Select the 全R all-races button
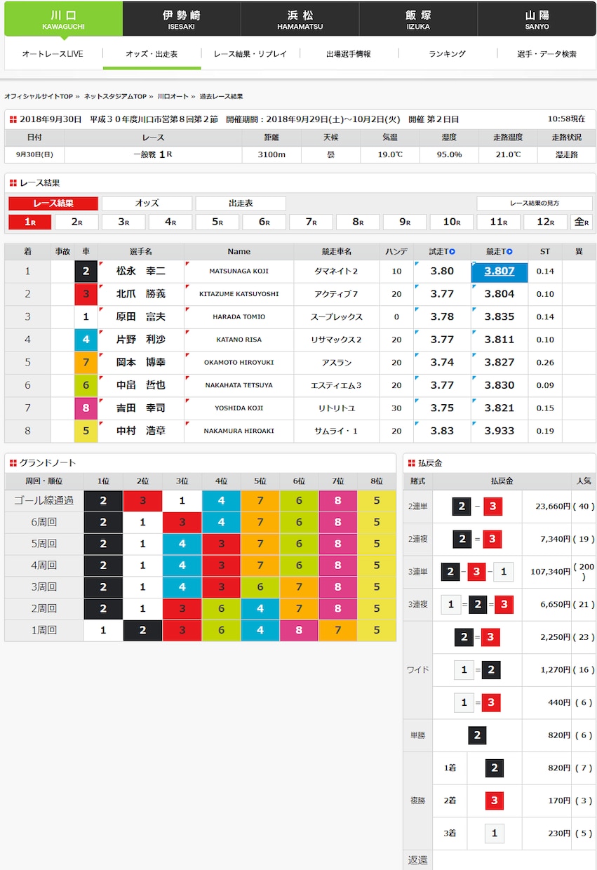The width and height of the screenshot is (597, 870). (582, 222)
